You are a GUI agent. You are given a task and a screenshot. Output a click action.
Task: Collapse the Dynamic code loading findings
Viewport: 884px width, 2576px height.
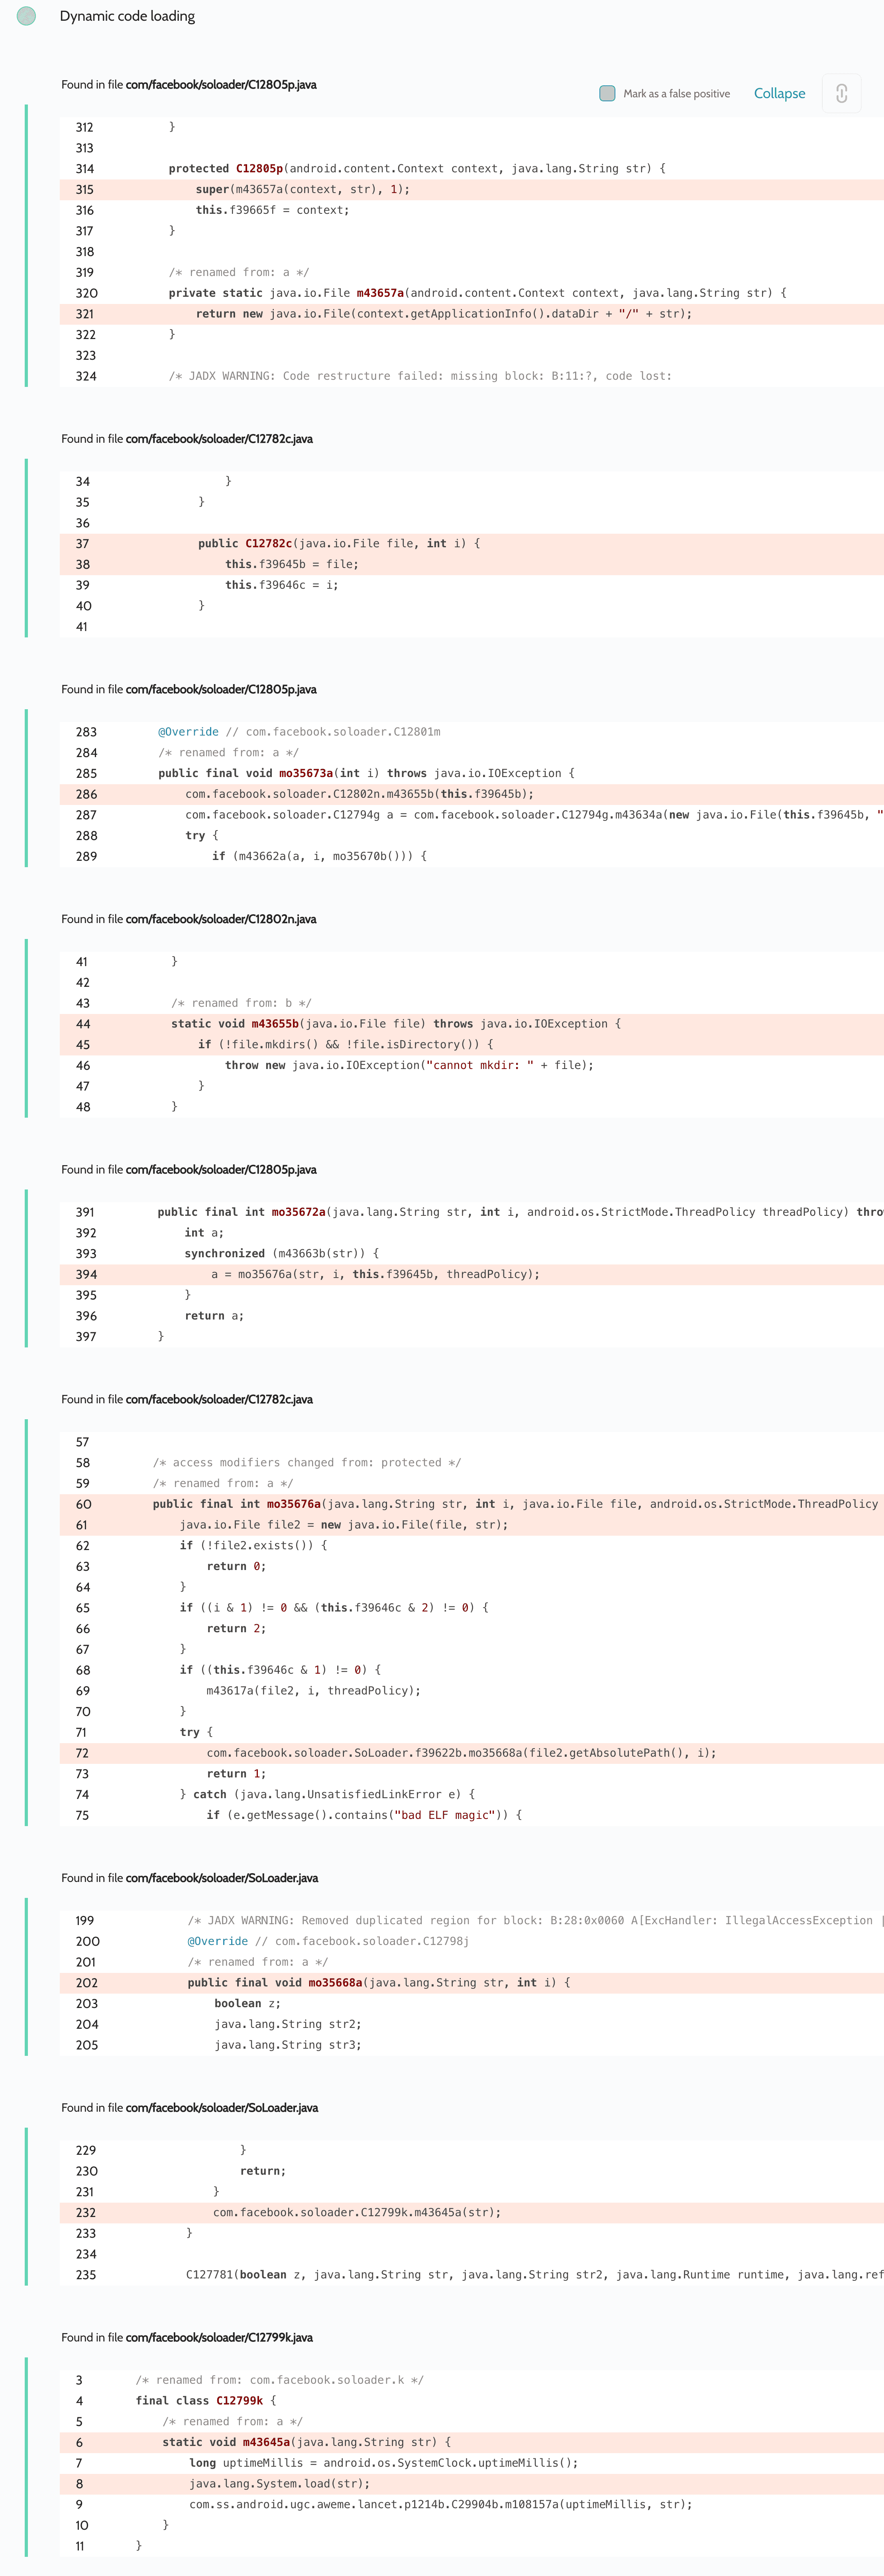779,93
